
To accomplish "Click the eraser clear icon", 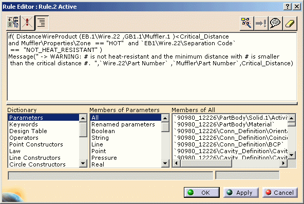I will (290, 23).
